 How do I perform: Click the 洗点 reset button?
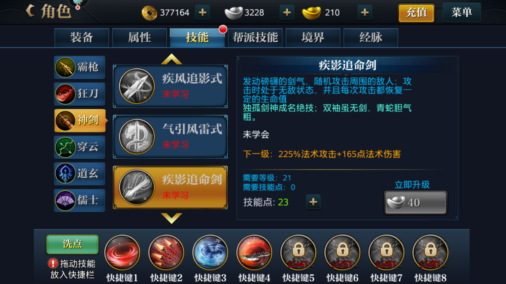72,244
